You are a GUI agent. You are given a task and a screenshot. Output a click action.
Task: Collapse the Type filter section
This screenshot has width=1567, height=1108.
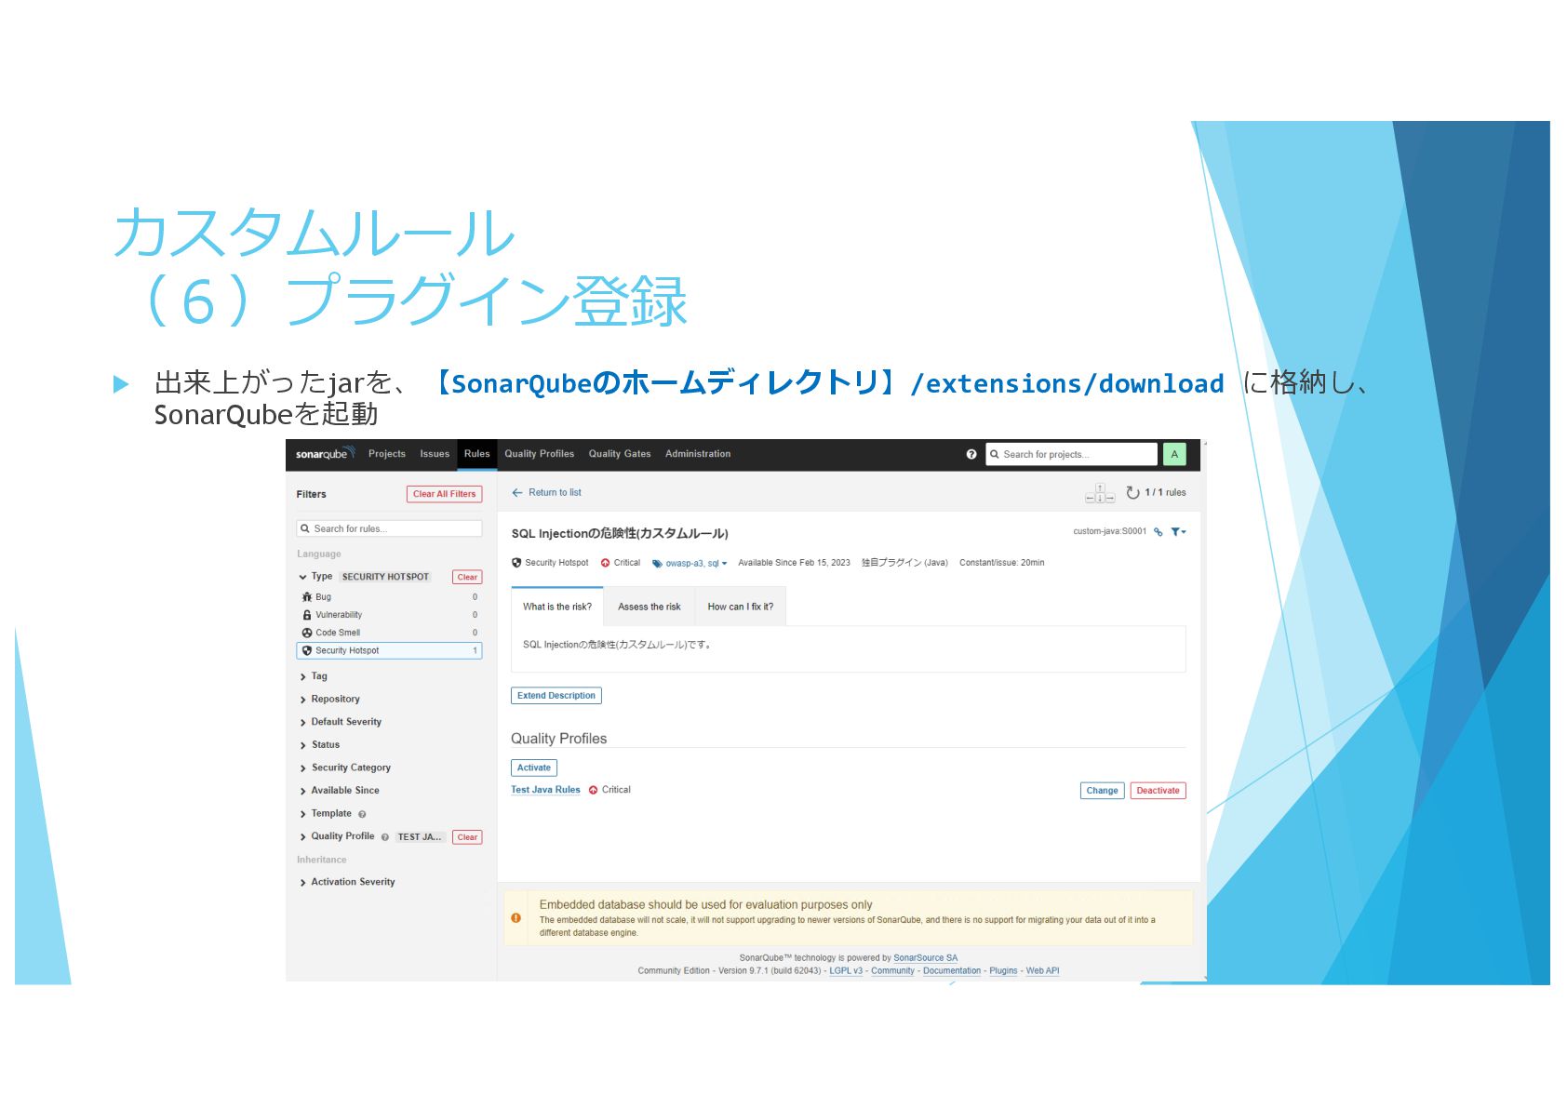(315, 577)
